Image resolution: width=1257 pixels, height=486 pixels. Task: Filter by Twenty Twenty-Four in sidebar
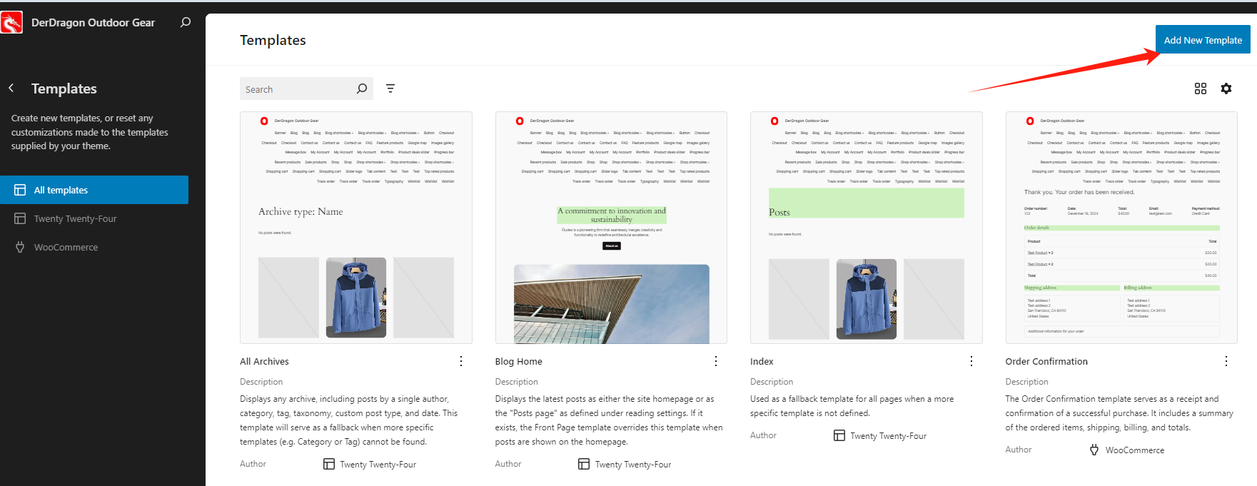tap(94, 218)
